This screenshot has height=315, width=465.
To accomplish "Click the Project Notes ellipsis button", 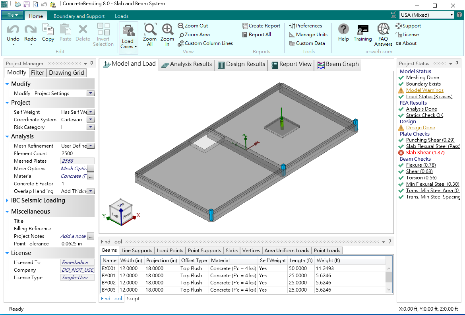I will pos(91,236).
